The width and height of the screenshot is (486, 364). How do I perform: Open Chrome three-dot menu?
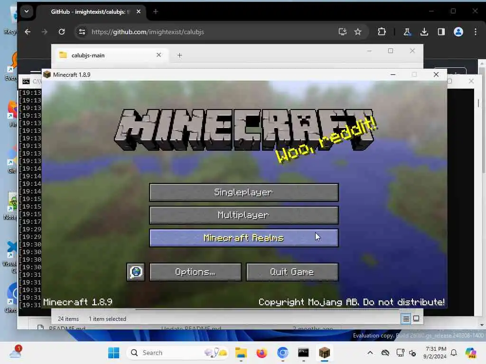tap(476, 32)
